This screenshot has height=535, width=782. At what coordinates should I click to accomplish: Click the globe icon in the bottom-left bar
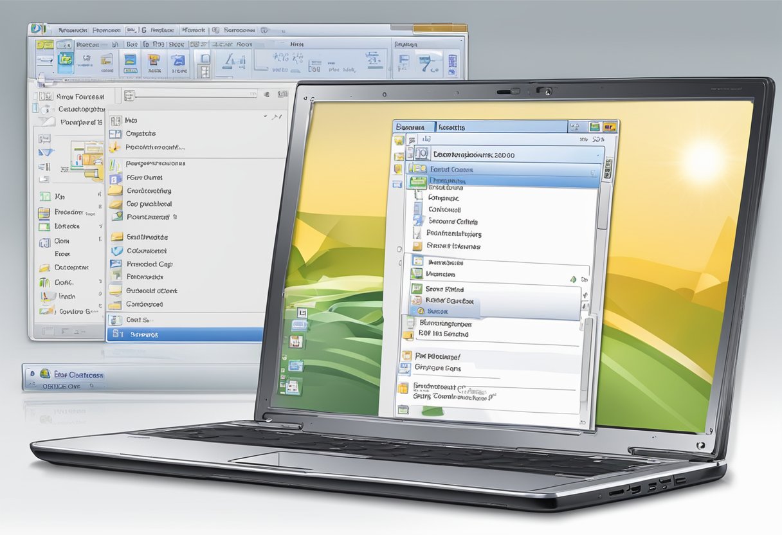pos(44,374)
